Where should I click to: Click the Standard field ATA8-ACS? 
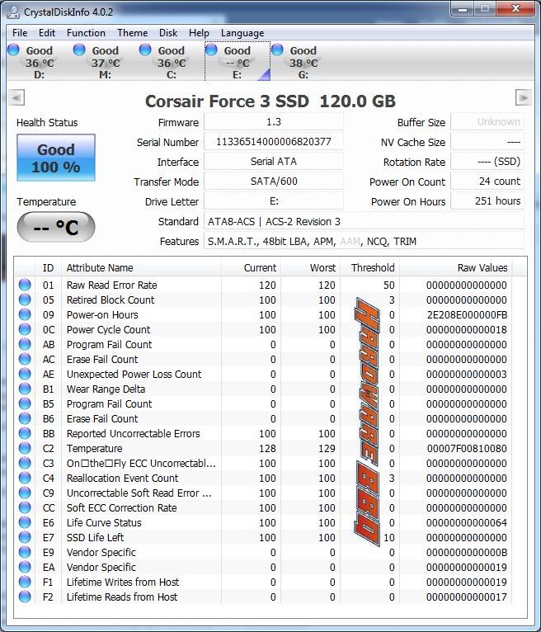click(364, 221)
